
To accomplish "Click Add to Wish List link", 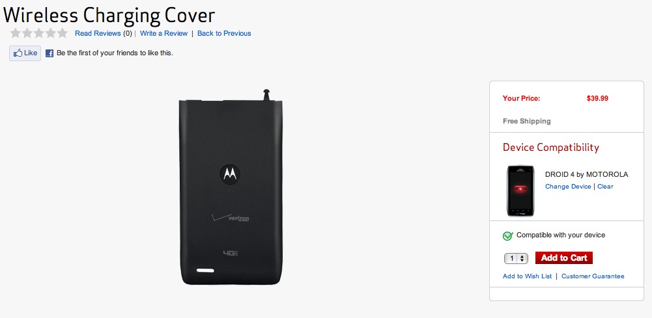I will (x=527, y=276).
